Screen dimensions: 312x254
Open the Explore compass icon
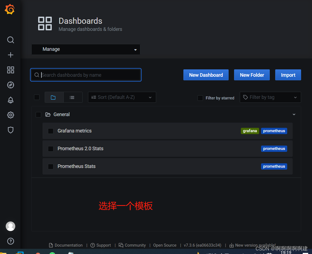11,85
